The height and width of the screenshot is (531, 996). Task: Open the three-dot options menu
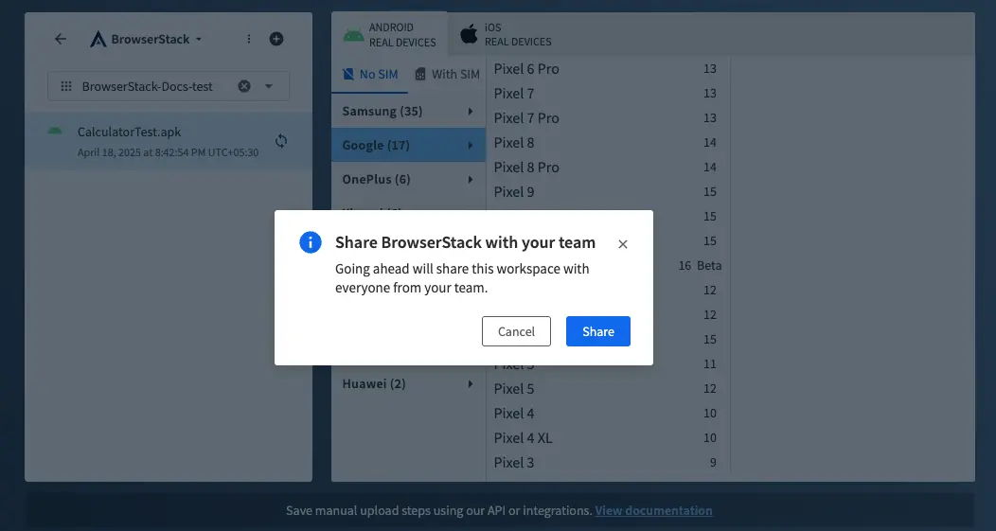[x=249, y=39]
